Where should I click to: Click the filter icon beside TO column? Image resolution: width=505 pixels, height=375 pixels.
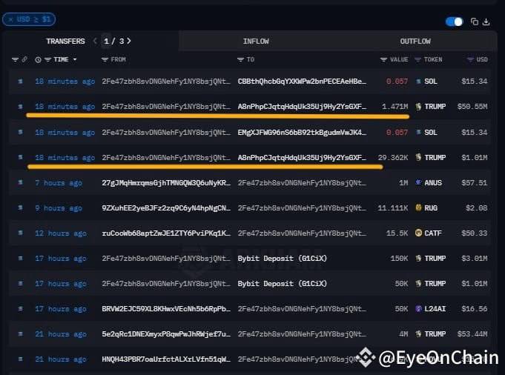click(240, 59)
